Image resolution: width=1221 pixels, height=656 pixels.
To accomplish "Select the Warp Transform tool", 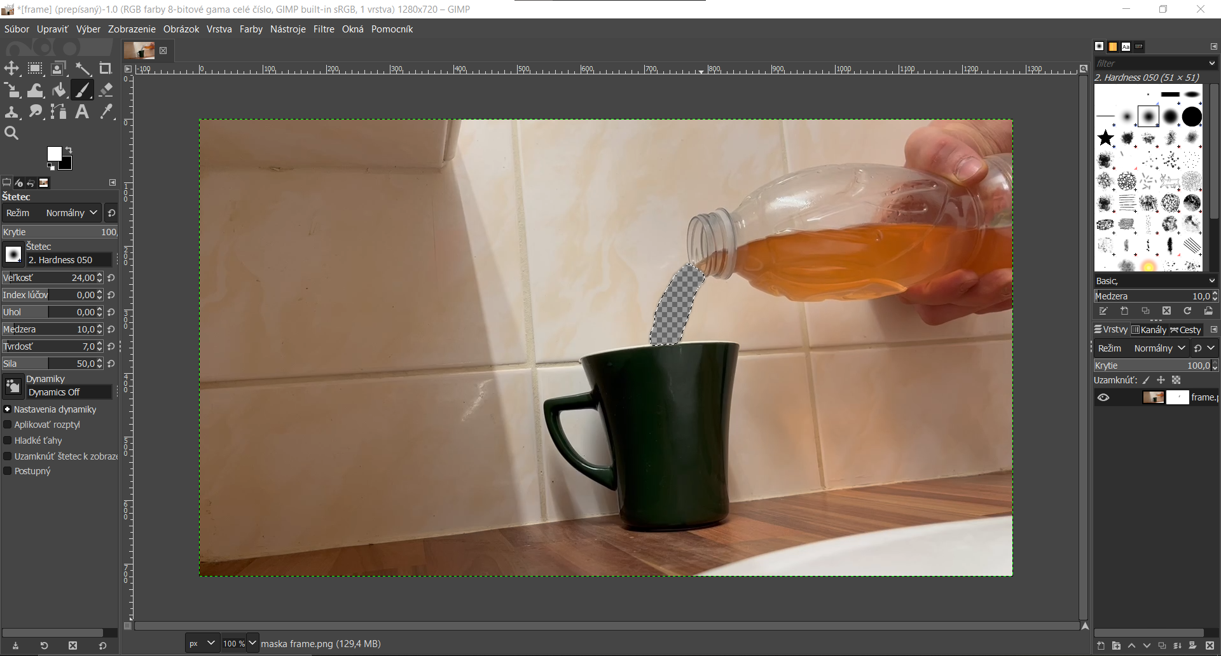I will click(35, 90).
